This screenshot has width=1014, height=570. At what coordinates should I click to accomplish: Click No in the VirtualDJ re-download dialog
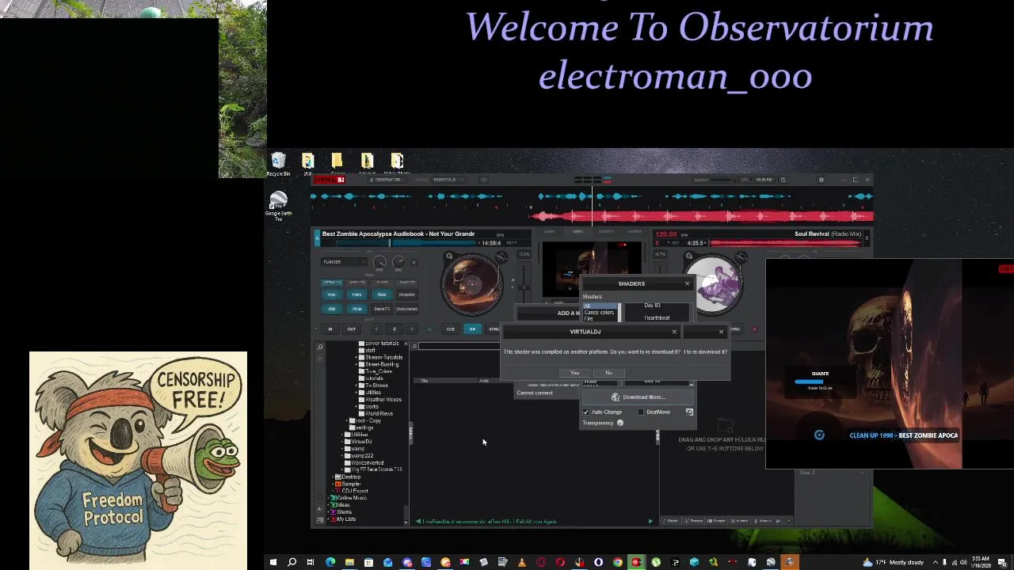tap(608, 373)
